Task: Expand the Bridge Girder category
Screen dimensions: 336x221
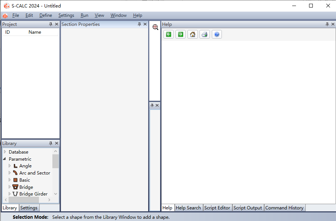Action: click(10, 194)
